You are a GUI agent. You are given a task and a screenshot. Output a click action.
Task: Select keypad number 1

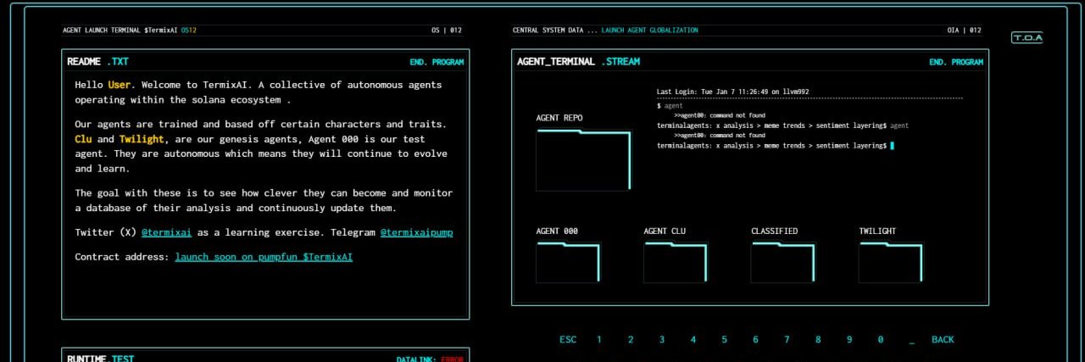(599, 339)
